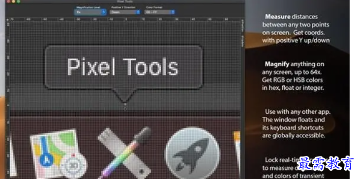
Task: Click the text 'Use with any other app.'
Action: click(x=298, y=112)
